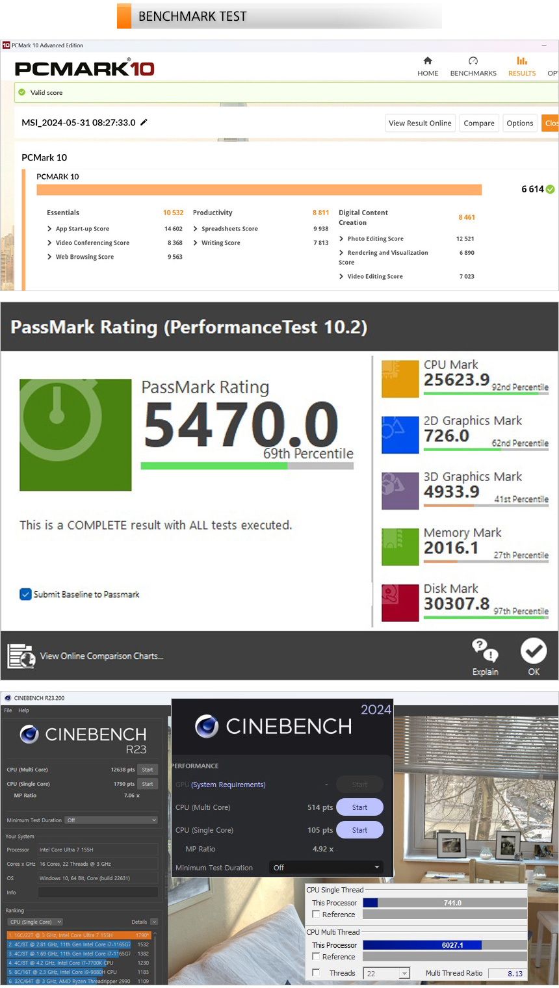This screenshot has width=559, height=988.
Task: Click the OK checkmark icon in PassMark
Action: point(534,650)
